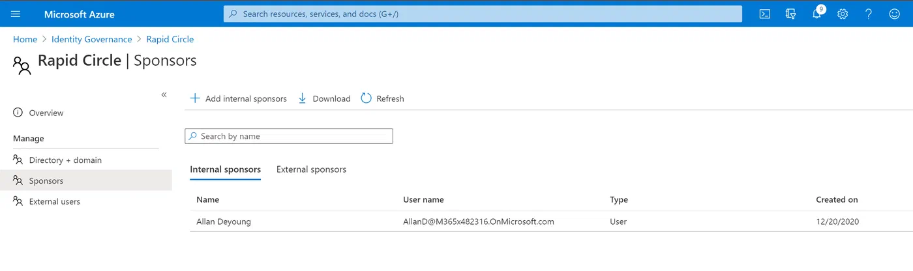Select Sponsors in the left menu
Viewport: 913px width, 271px height.
pos(86,180)
